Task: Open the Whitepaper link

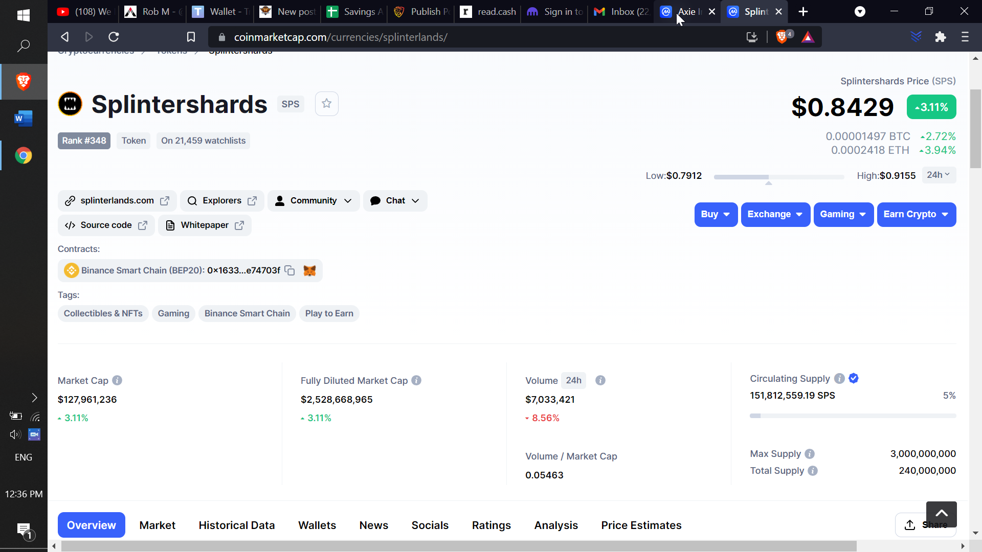Action: pos(205,224)
